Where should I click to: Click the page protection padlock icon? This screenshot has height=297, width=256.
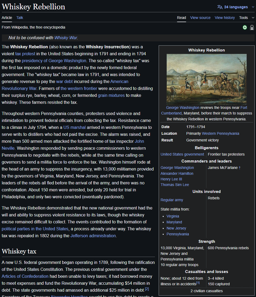point(252,27)
